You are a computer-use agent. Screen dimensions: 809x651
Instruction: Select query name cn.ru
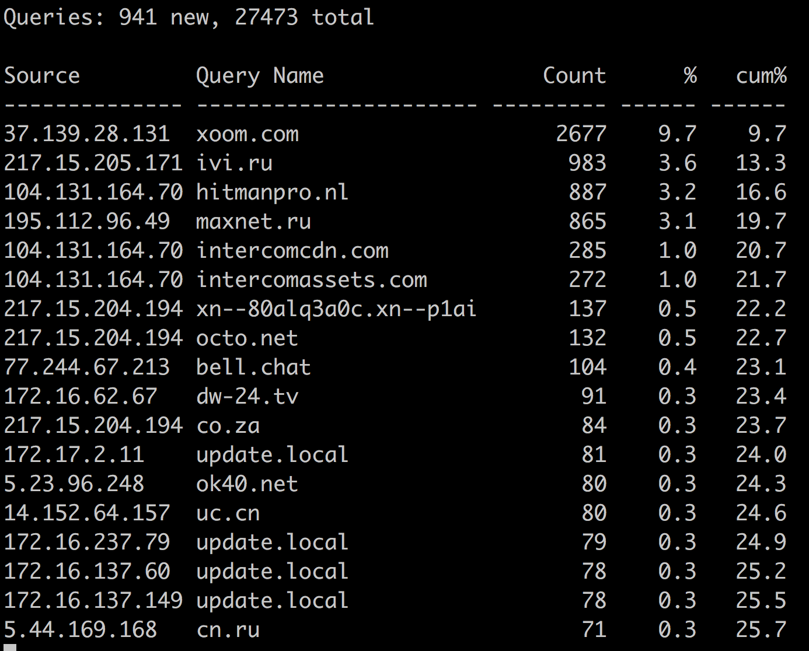[x=228, y=630]
